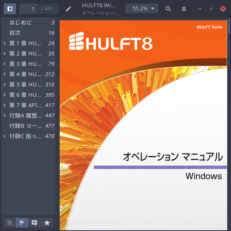Click the HULFT8 logo on cover page
Screen dimensions: 231x231
coord(111,41)
